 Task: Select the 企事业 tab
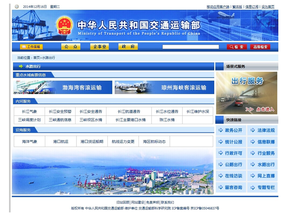point(99,47)
